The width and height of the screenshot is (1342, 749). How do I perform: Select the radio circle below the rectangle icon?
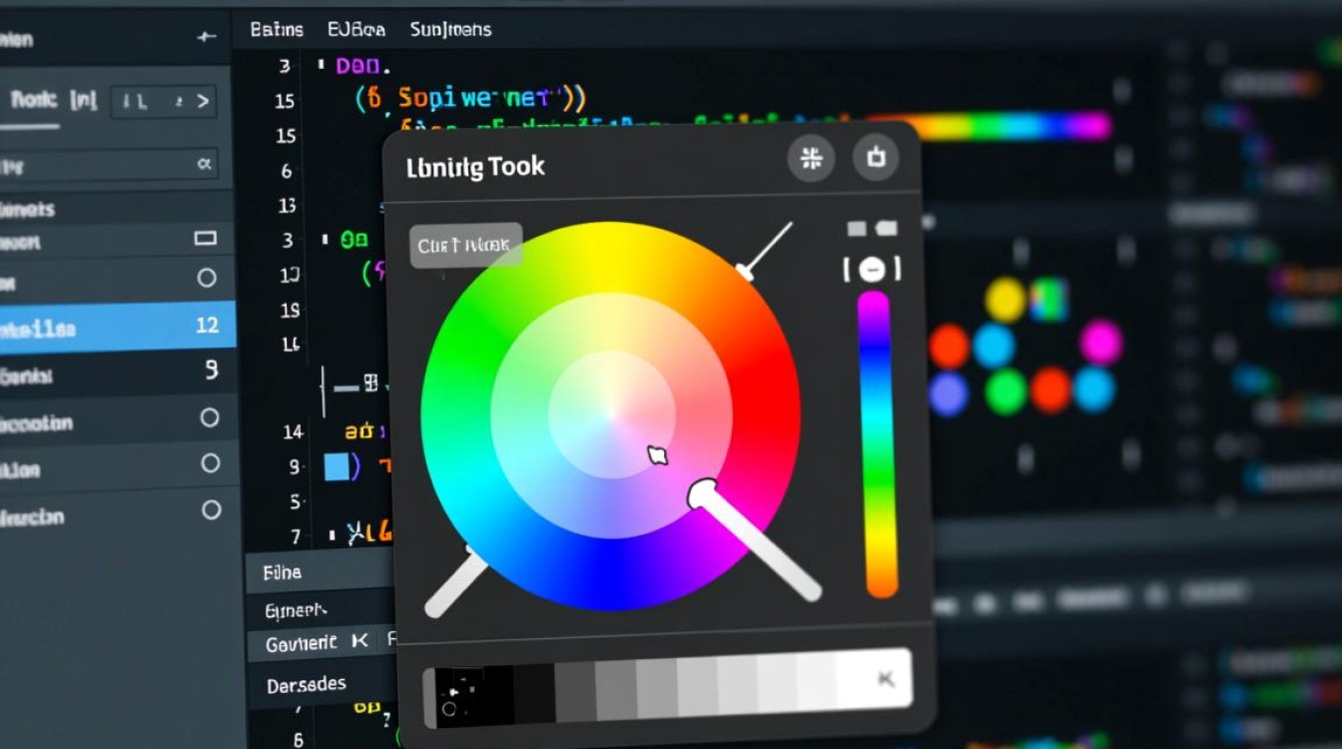[x=207, y=278]
